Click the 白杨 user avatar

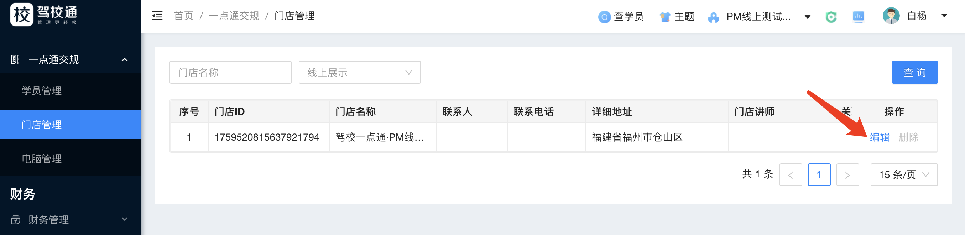click(x=891, y=16)
